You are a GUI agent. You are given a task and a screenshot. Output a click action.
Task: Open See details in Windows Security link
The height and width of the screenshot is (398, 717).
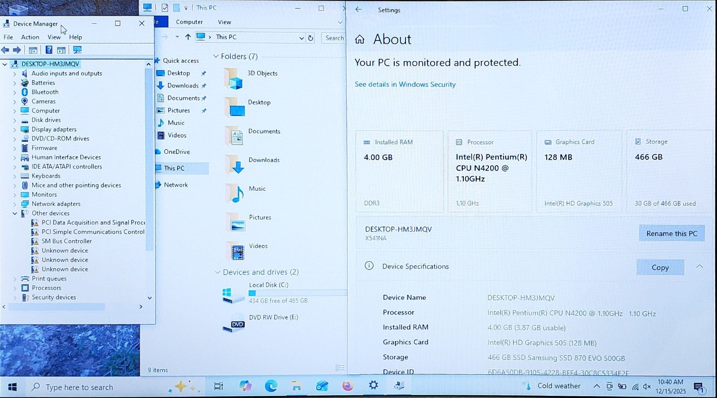click(x=405, y=84)
